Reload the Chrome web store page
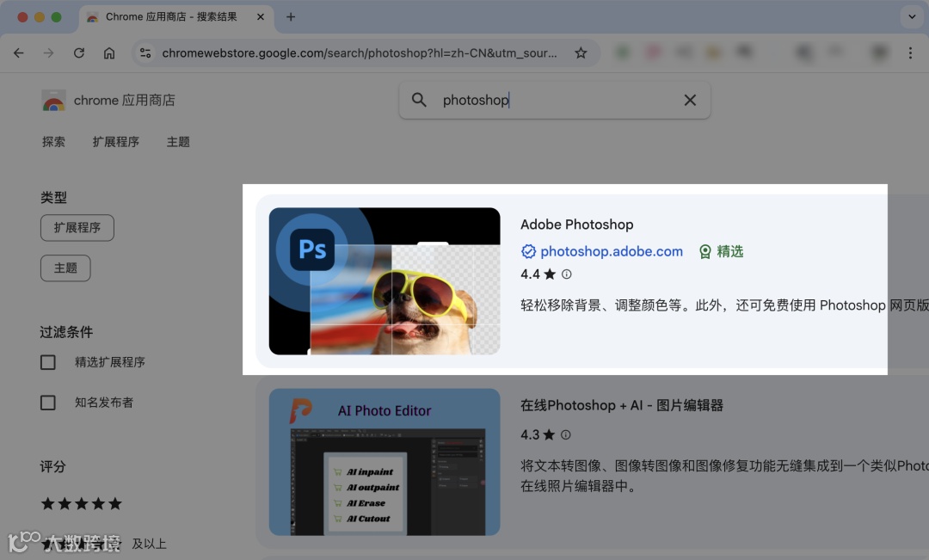 pyautogui.click(x=79, y=52)
